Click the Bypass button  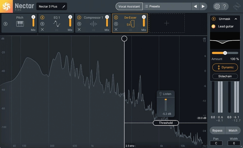point(217,130)
